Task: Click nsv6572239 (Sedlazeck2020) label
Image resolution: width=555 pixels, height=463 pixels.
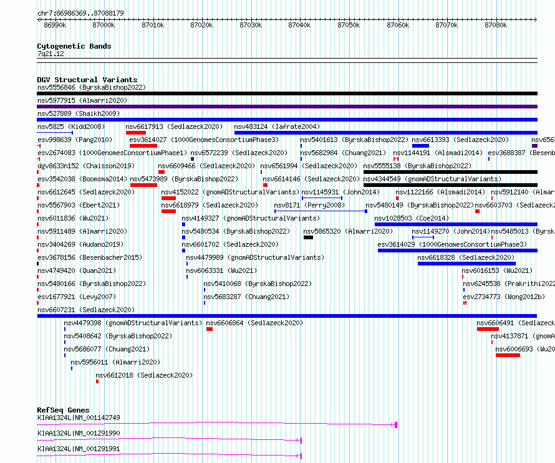Action: pyautogui.click(x=239, y=153)
